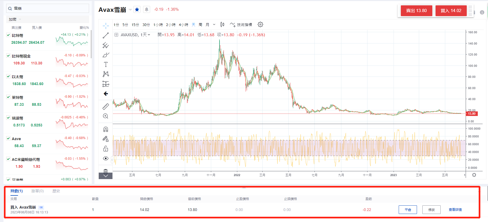Uncheck the 比特幣 checkbox
488x222 pixels.
click(8, 35)
